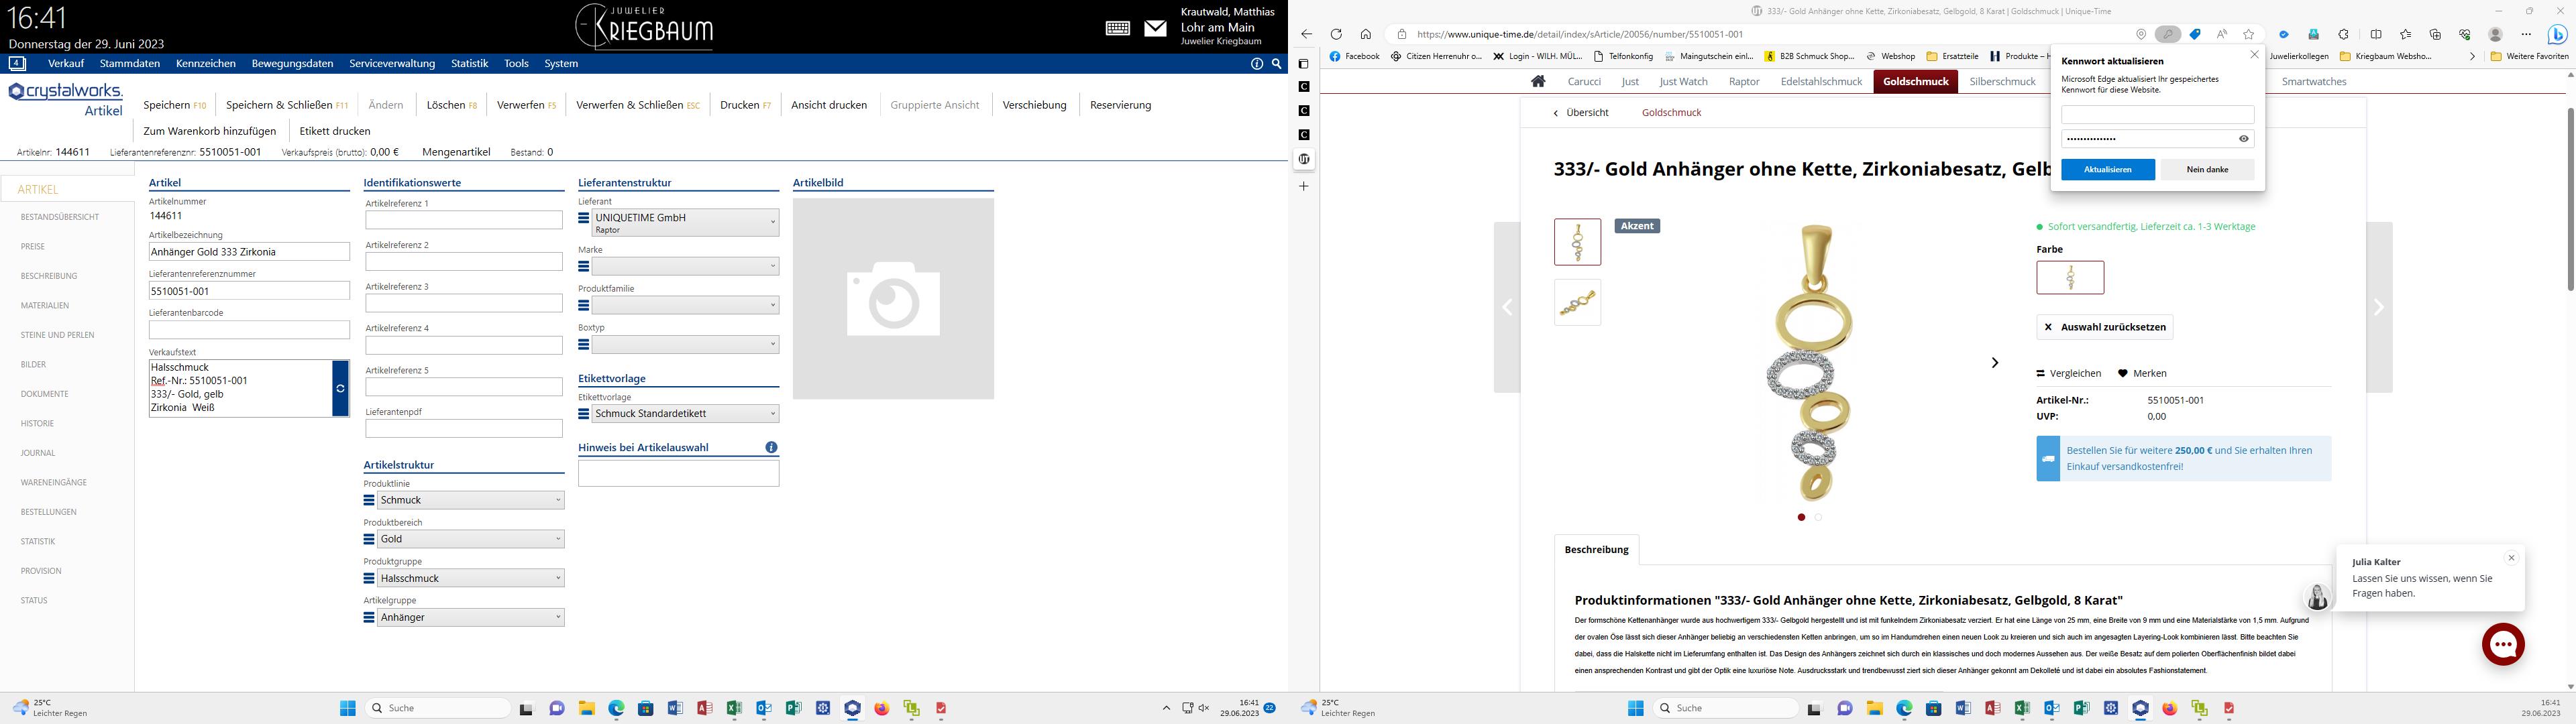The width and height of the screenshot is (2576, 724).
Task: Click the home icon in shop navigation
Action: point(1538,81)
